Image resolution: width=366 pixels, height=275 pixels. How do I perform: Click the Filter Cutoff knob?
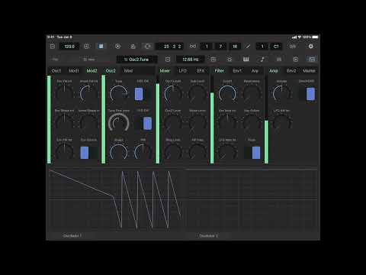[227, 94]
